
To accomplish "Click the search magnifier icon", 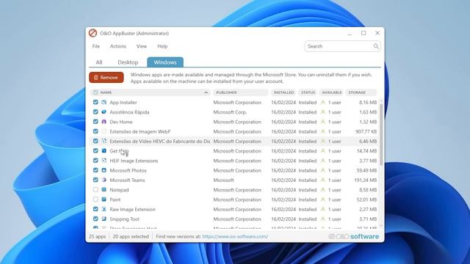I will tap(376, 46).
